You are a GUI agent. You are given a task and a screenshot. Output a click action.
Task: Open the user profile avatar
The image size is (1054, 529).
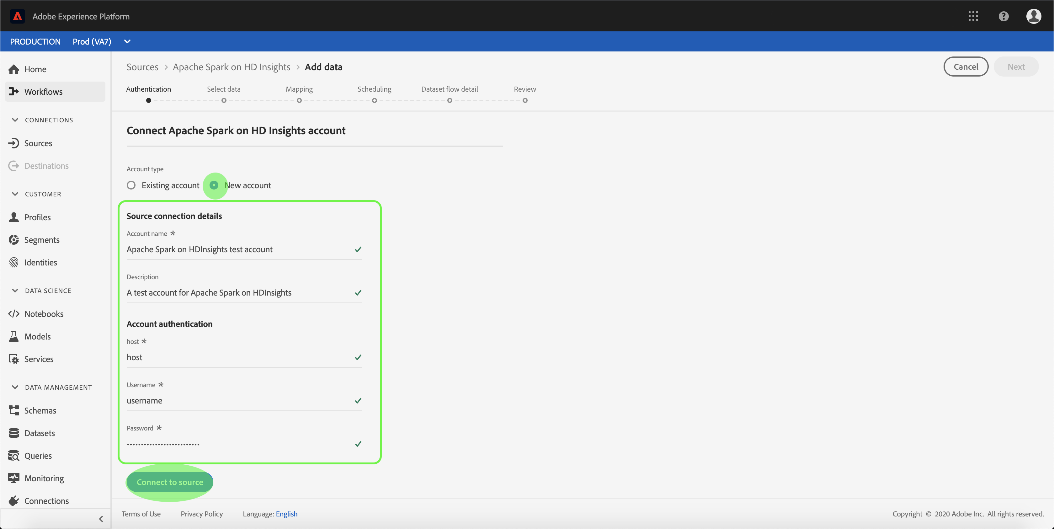pos(1034,16)
